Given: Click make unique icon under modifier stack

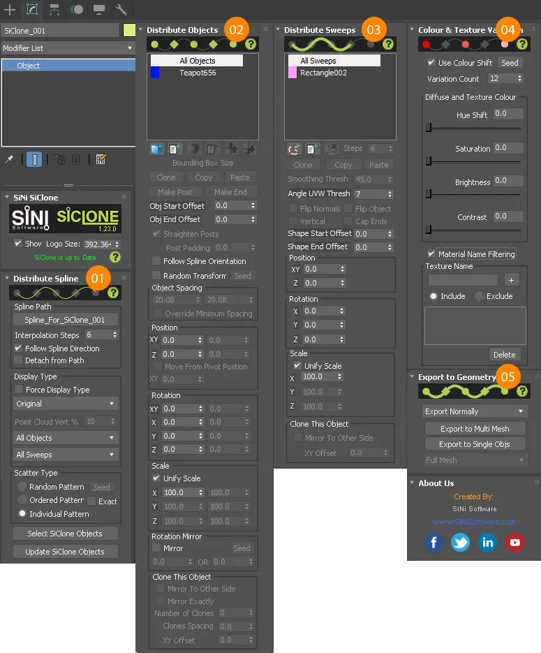Looking at the screenshot, I should (x=59, y=159).
